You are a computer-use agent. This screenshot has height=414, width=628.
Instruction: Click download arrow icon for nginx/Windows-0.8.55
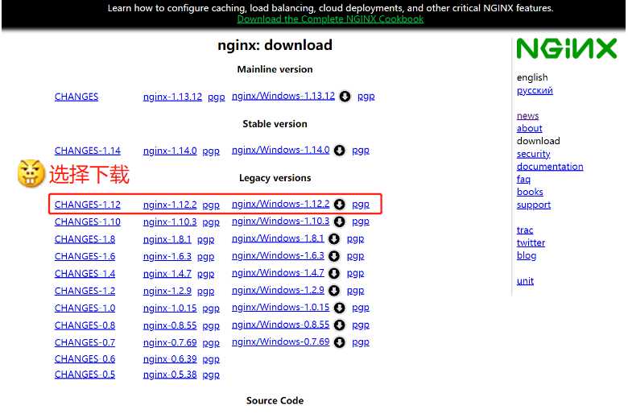click(340, 325)
